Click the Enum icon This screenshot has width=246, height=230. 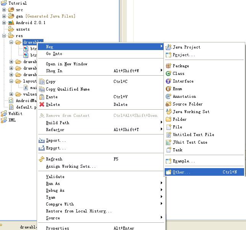pos(168,89)
